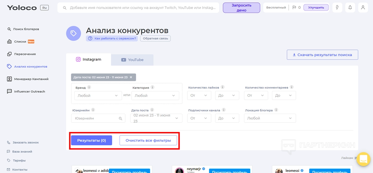Screen dimensions: 373x173
Task: Open the user profile icon
Action: 363,8
